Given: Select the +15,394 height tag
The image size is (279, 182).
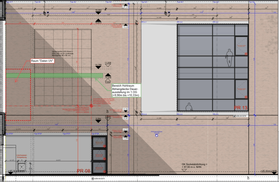Looking at the screenshot, I should tap(126, 27).
